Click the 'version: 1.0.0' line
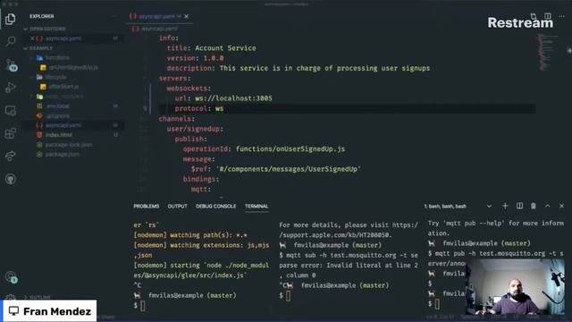572x322 pixels. tap(195, 58)
